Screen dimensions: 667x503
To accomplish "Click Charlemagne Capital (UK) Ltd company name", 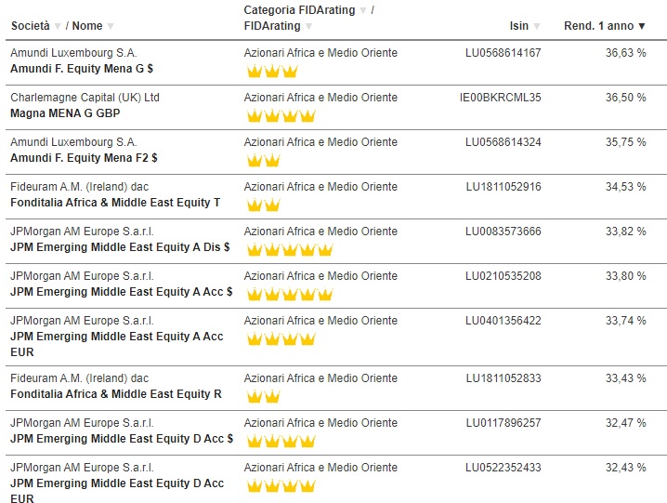I will [x=85, y=98].
